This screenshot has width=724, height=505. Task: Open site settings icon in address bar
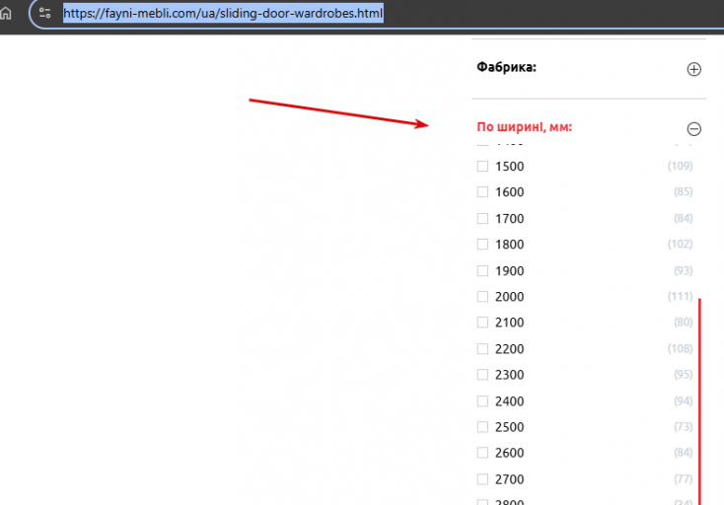(x=44, y=13)
